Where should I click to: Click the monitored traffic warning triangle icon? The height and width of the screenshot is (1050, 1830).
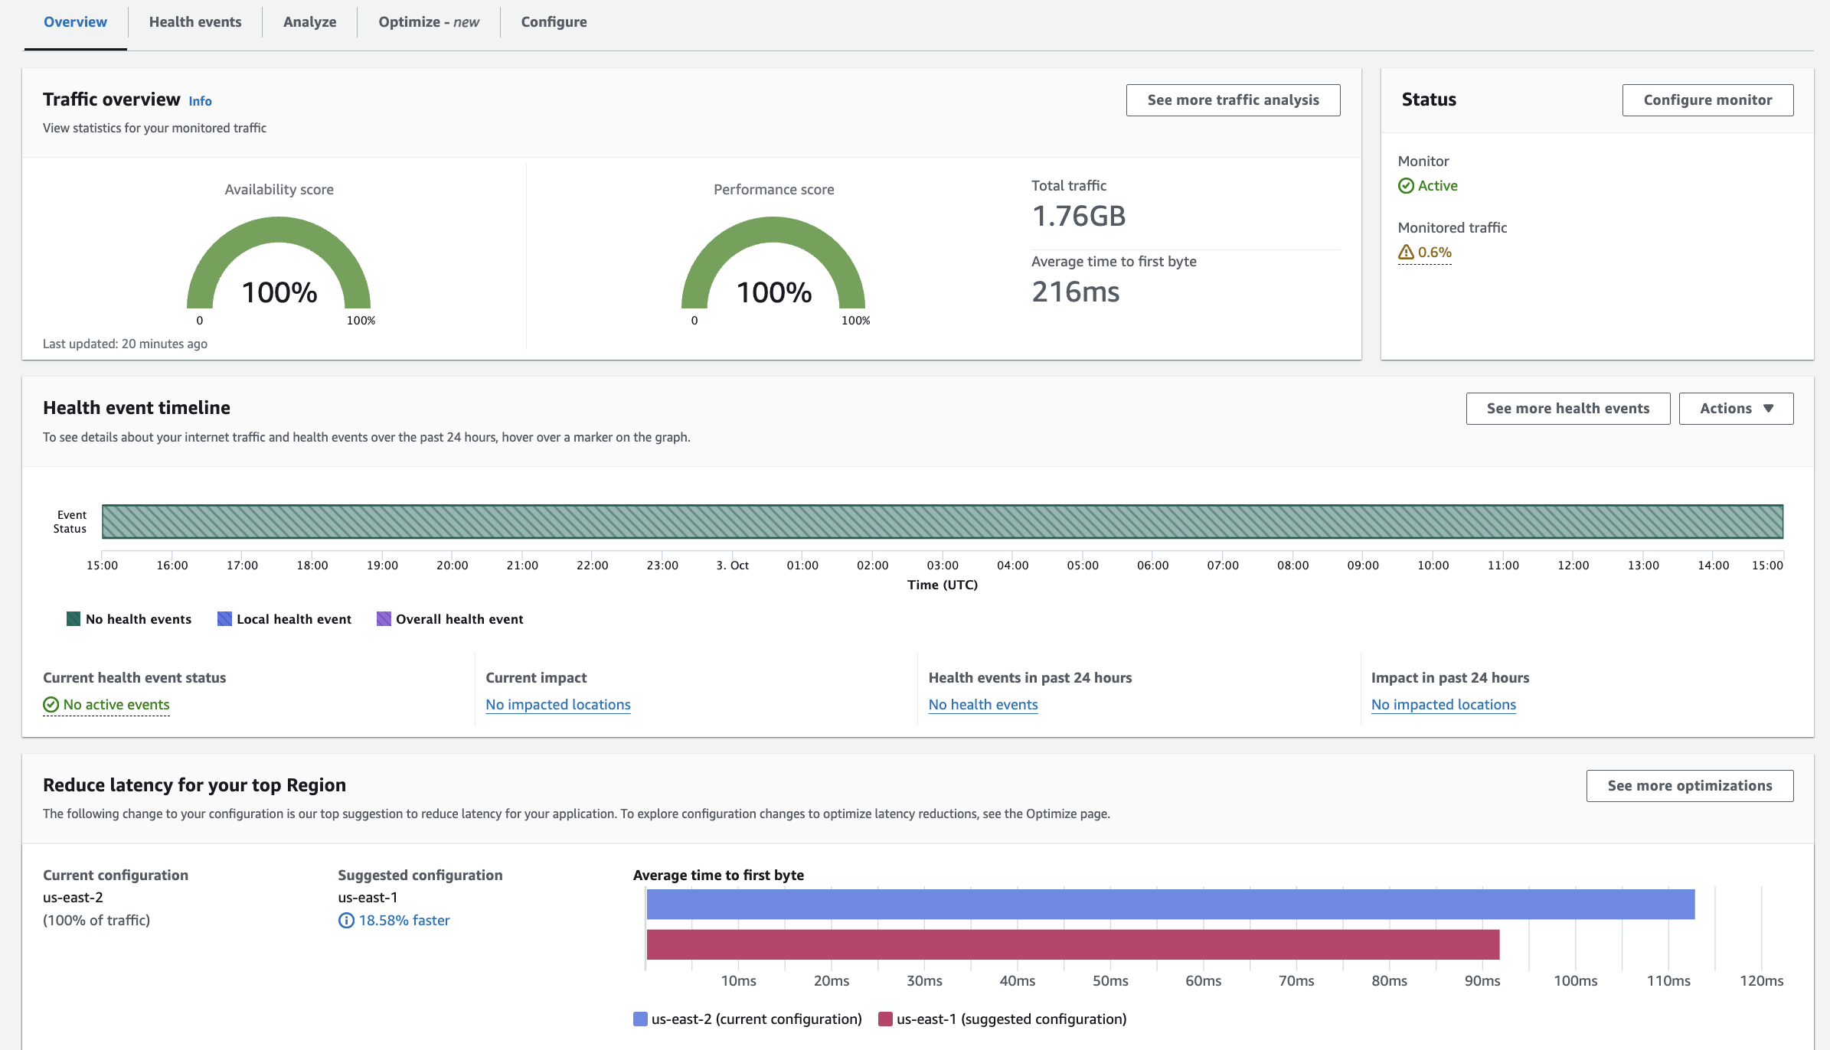(x=1406, y=253)
